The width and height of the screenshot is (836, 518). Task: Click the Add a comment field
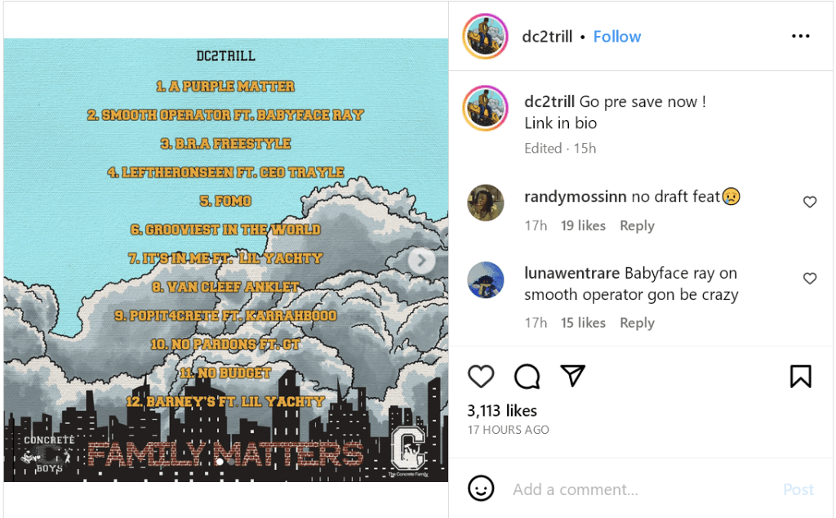point(640,489)
